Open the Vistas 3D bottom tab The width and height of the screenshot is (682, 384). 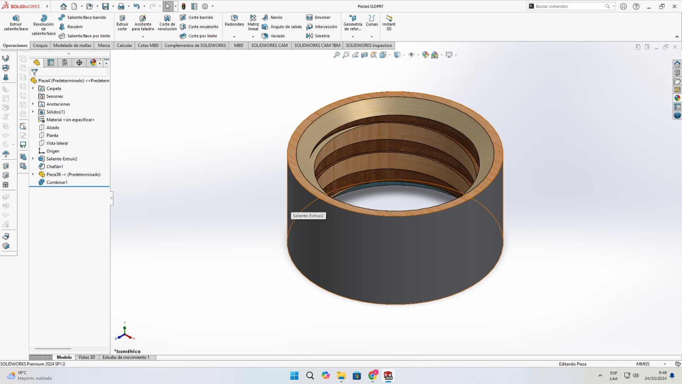87,358
